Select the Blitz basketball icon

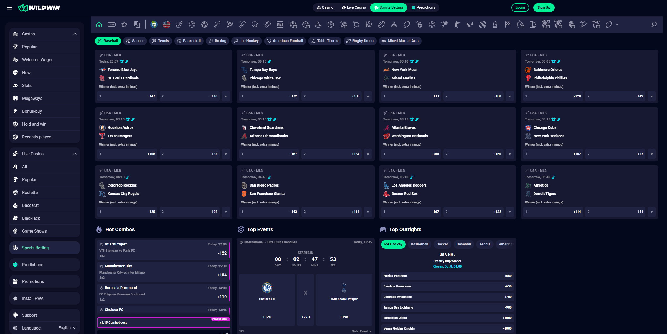[x=596, y=25]
